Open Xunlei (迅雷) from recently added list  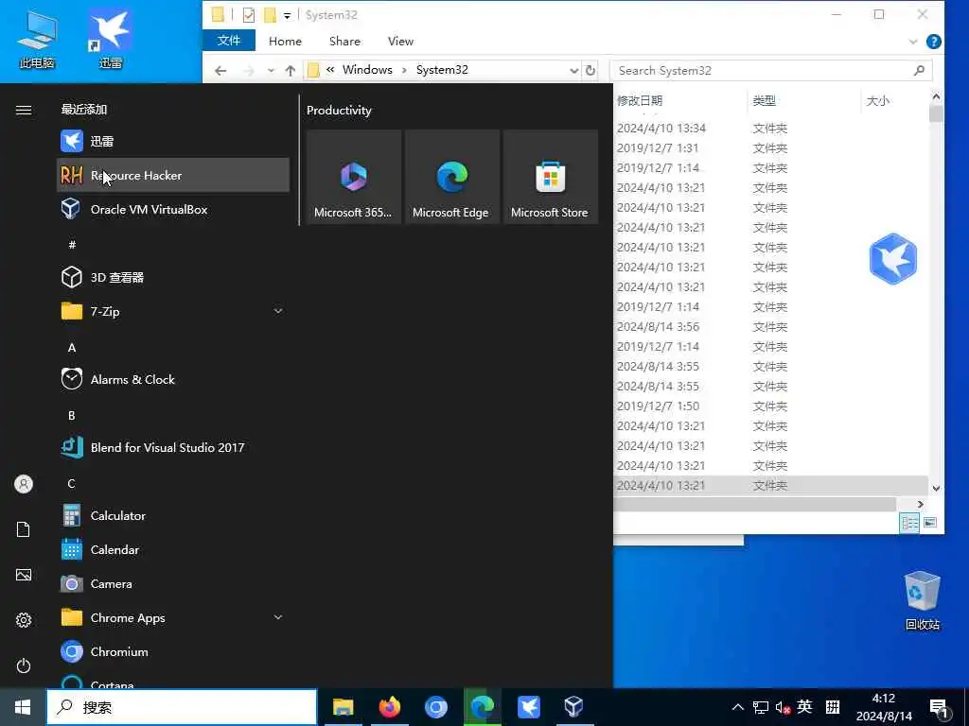click(173, 142)
